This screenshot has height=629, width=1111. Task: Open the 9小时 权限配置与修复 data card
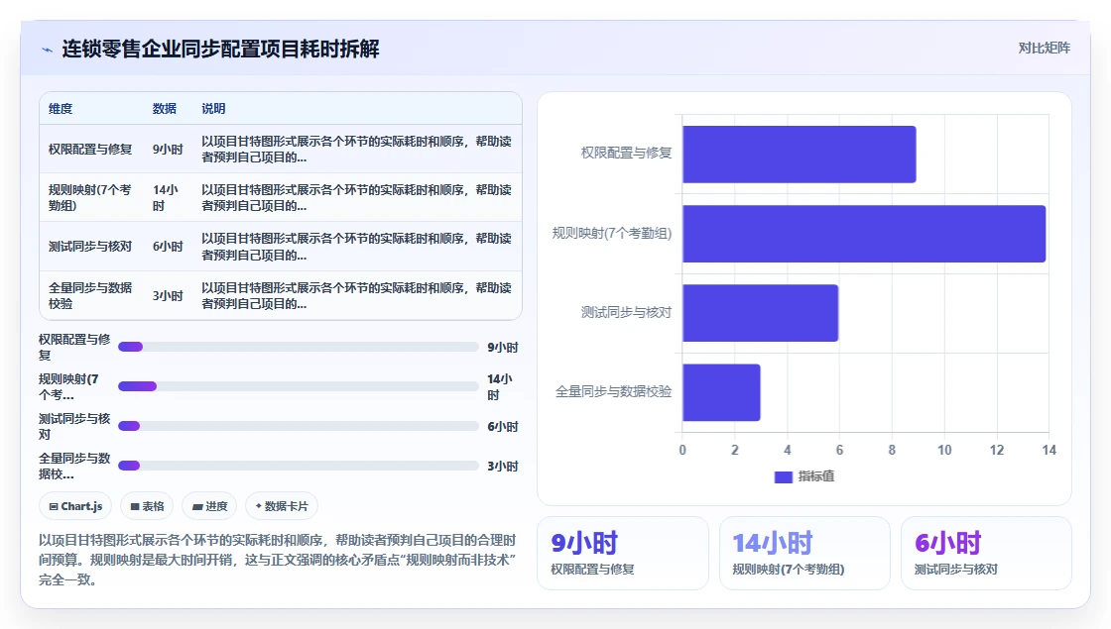click(x=623, y=554)
